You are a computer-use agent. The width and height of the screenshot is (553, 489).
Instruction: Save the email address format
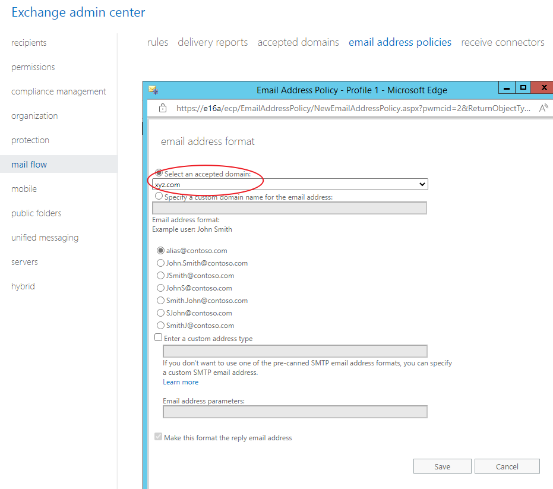[x=443, y=466]
